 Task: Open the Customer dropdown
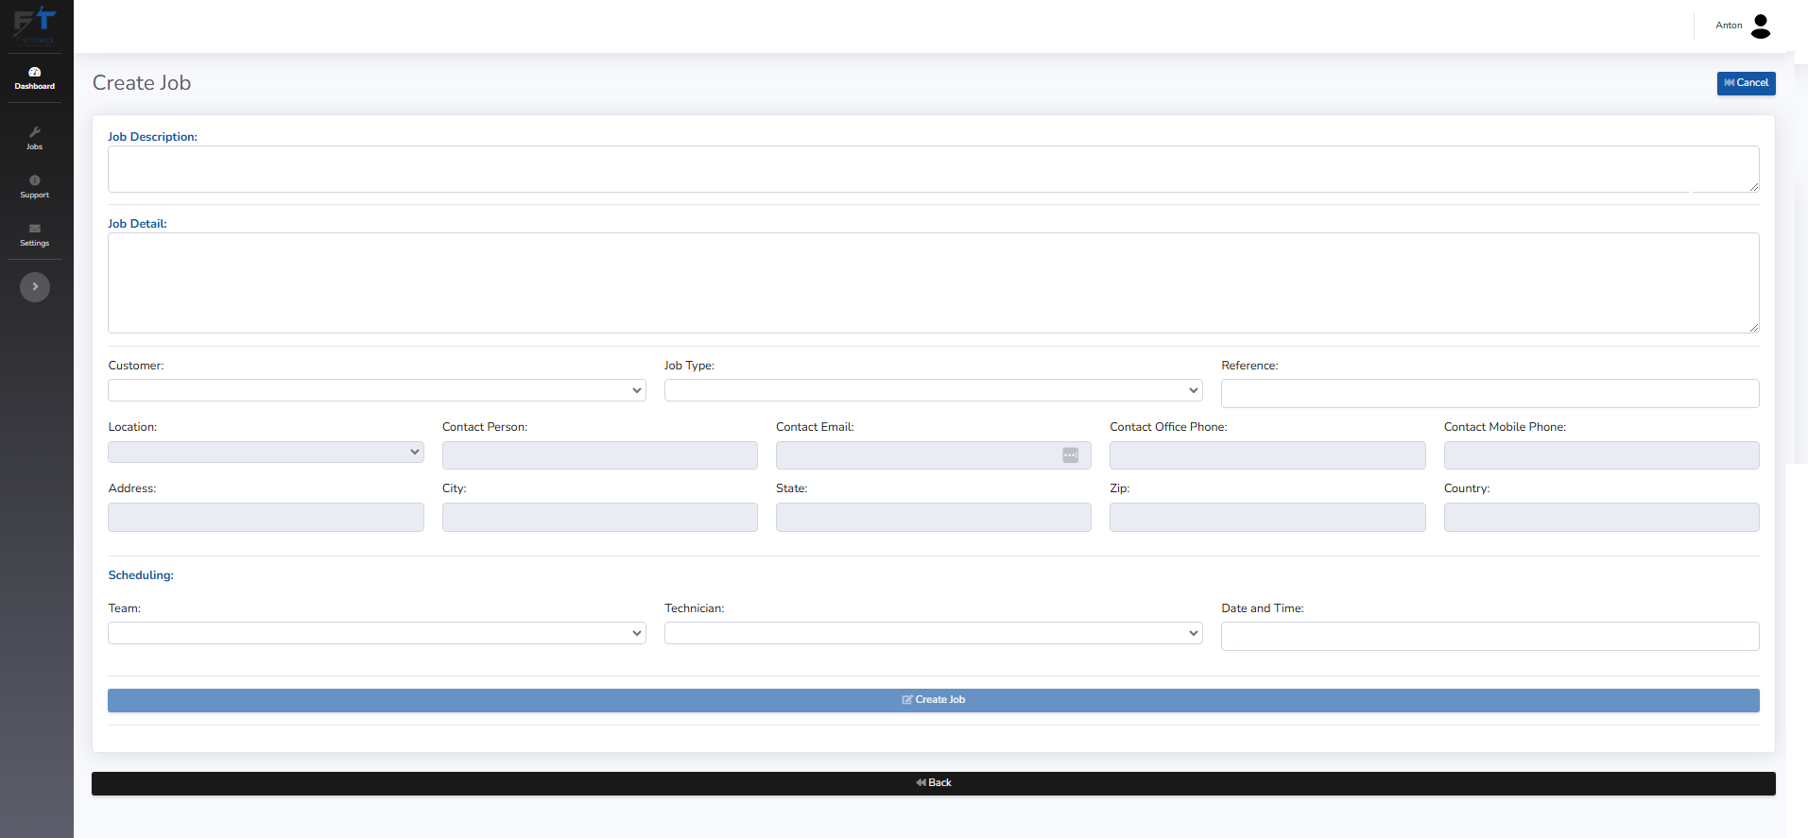tap(376, 390)
